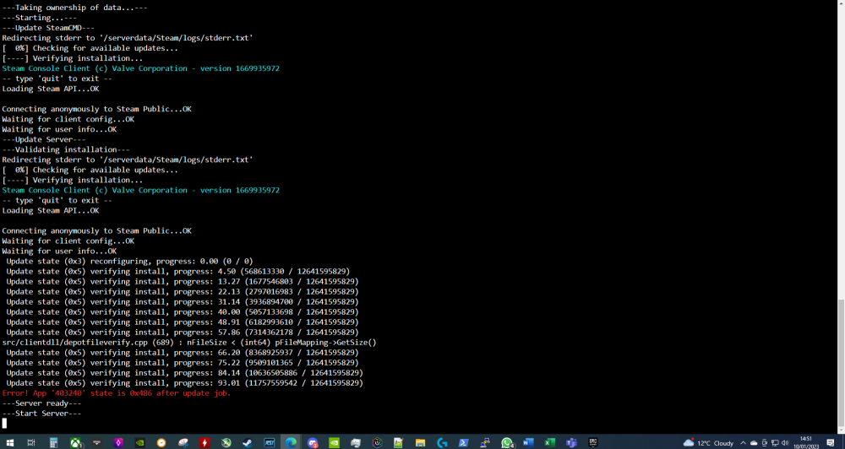Click the red Error App '403240' line

[117, 393]
